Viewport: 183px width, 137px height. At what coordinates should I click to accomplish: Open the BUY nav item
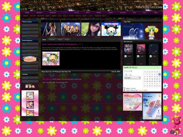pyautogui.click(x=145, y=13)
